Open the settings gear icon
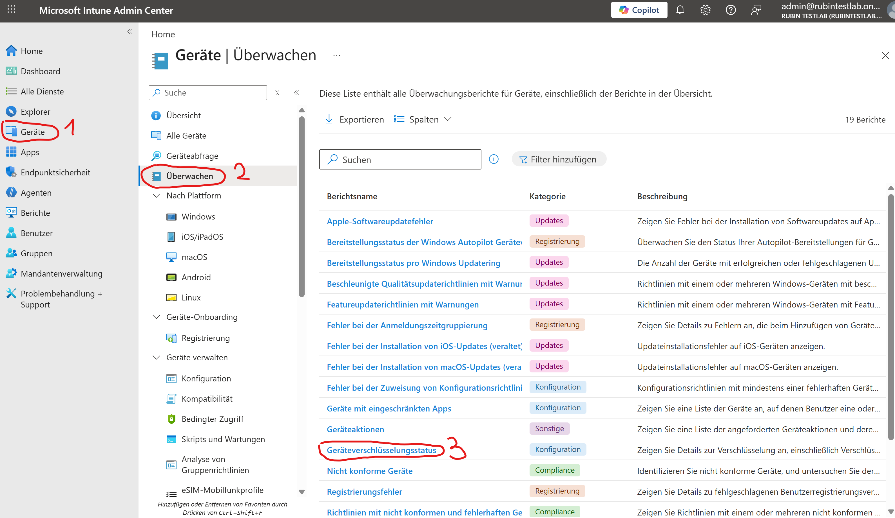The image size is (895, 518). pos(705,10)
